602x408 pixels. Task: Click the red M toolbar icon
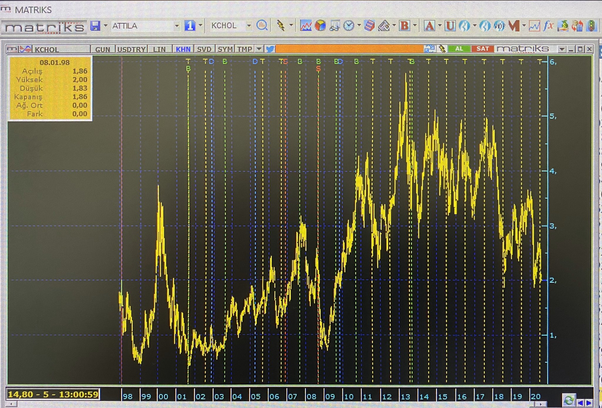pyautogui.click(x=514, y=26)
